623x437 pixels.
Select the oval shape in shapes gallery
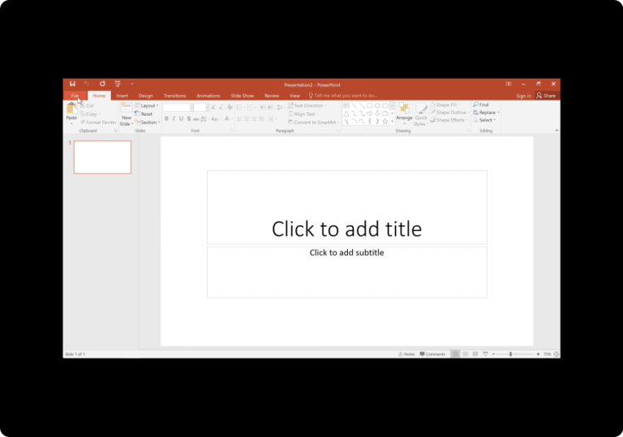pos(377,105)
